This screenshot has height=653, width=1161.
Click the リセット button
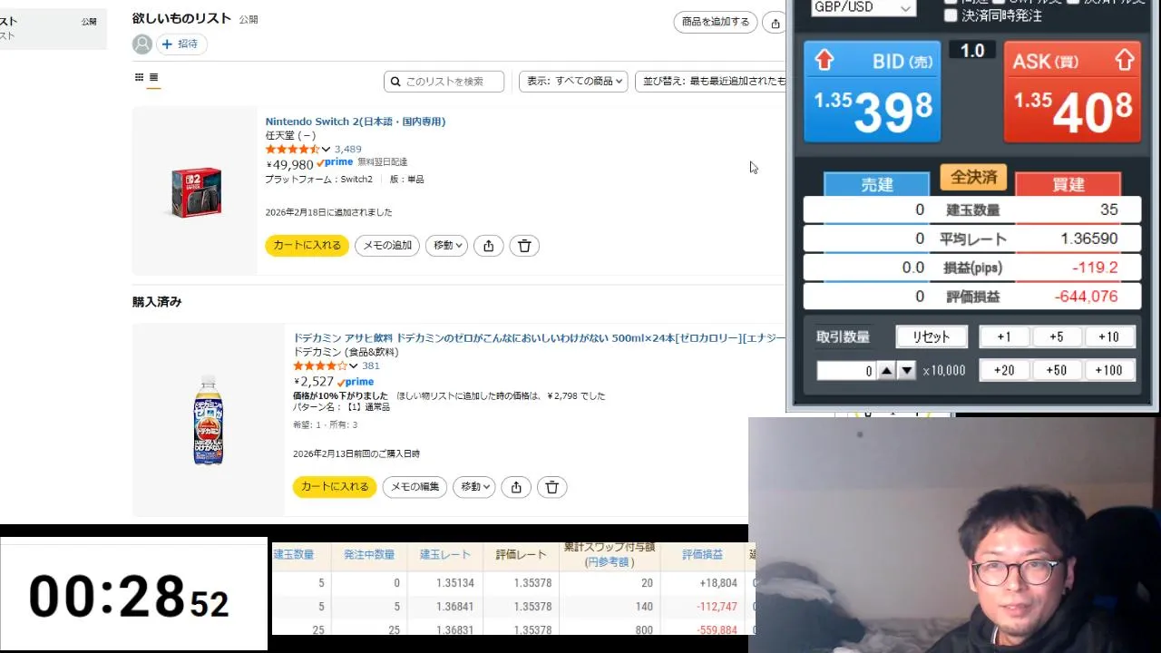point(932,336)
